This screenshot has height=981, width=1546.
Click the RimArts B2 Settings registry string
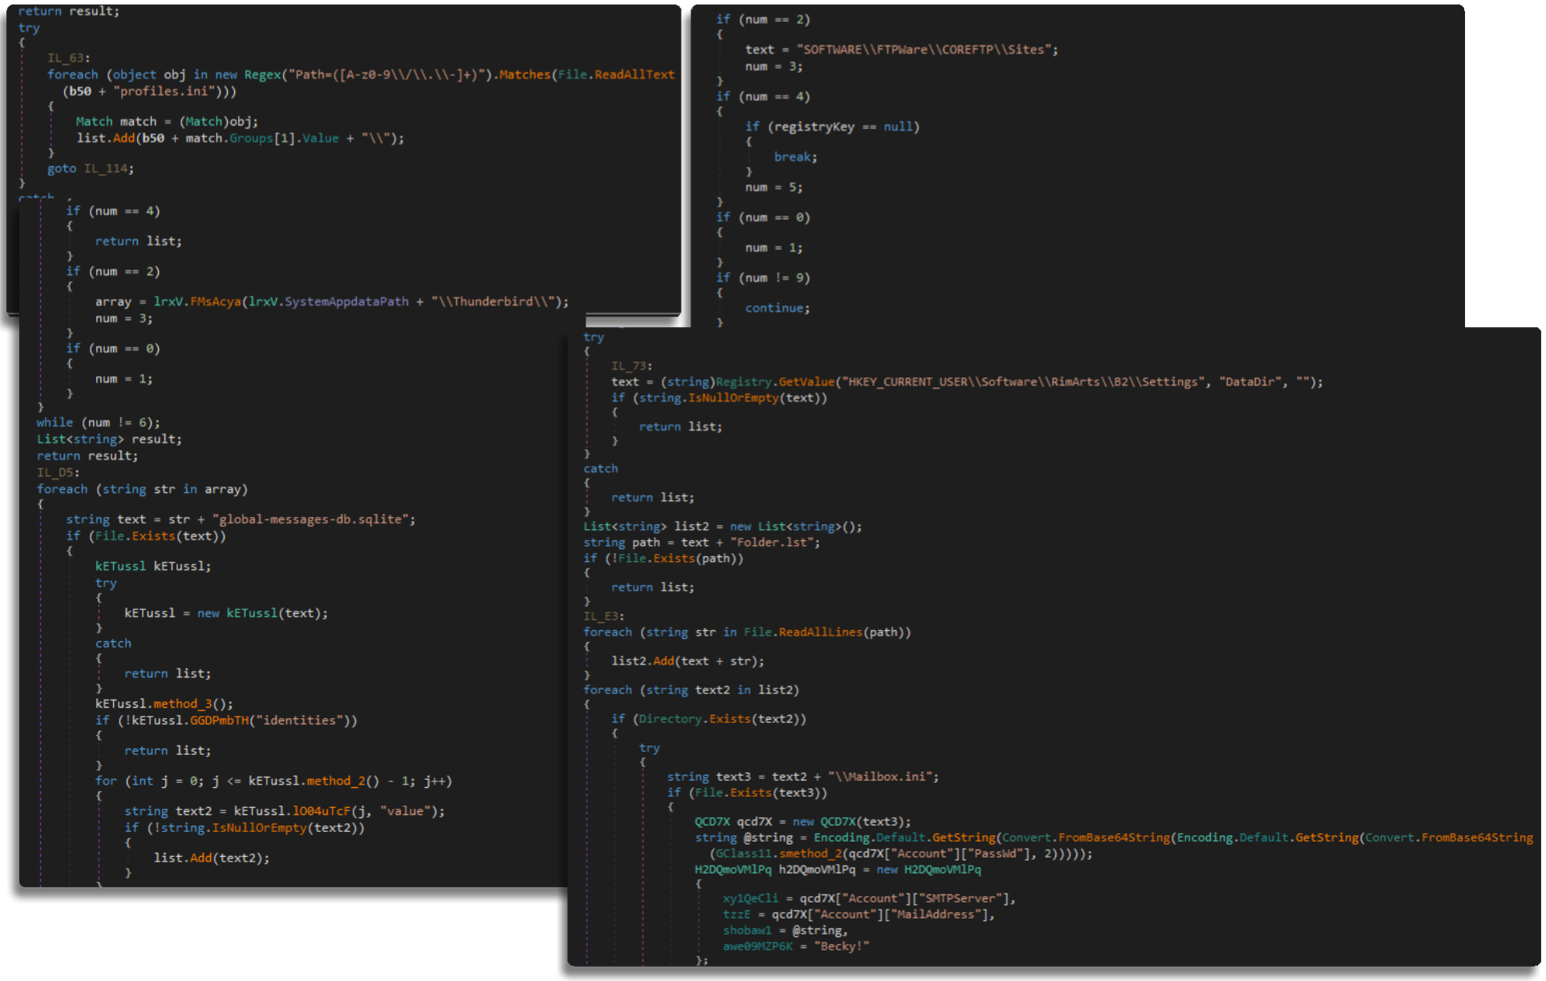(1023, 382)
